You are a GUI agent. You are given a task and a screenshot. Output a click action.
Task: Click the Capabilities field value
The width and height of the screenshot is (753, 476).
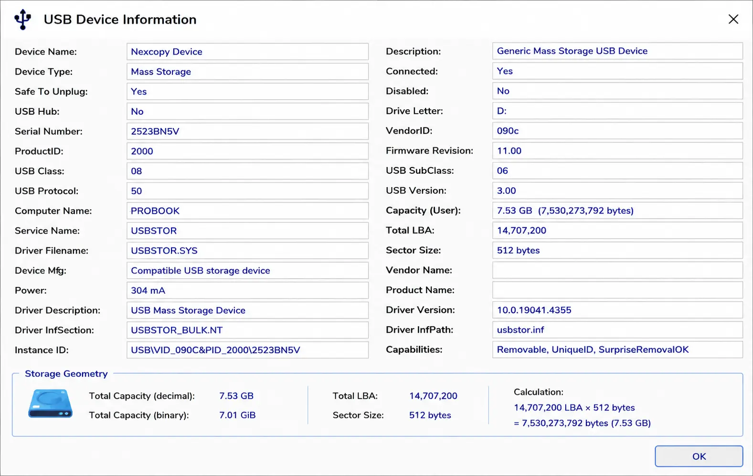point(617,349)
